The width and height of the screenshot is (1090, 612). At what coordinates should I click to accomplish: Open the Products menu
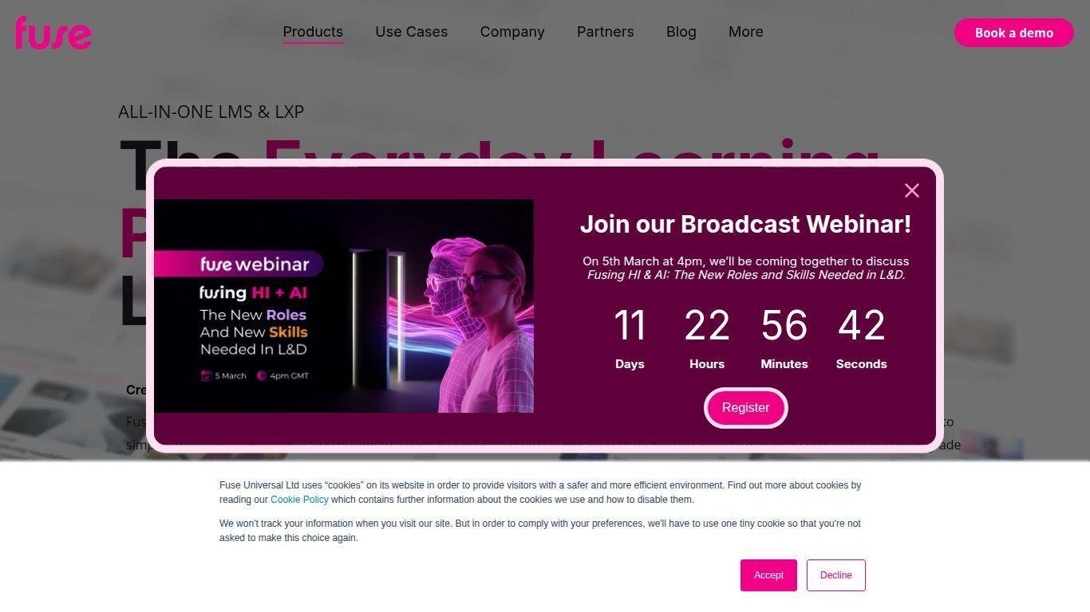click(x=313, y=32)
